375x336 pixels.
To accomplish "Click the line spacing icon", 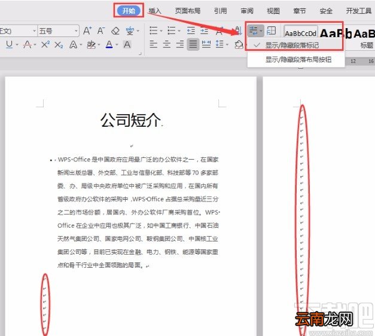I will coord(219,44).
